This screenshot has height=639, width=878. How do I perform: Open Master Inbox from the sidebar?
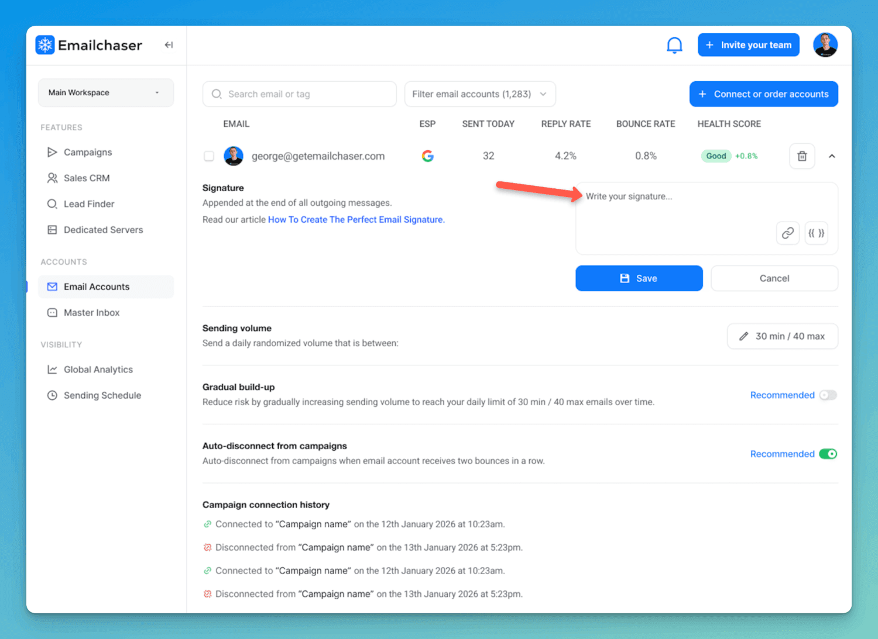[x=91, y=313]
